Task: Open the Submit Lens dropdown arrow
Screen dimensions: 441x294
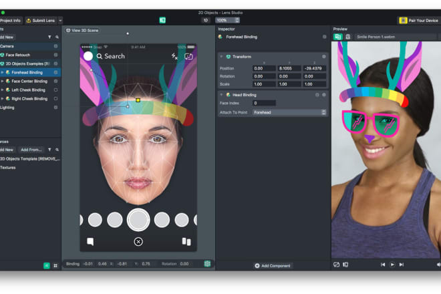Action: coord(60,21)
